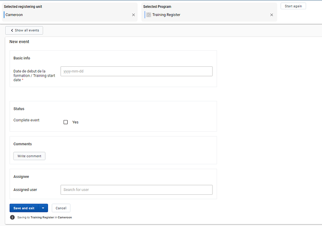Viewport: 322px width, 226px height.
Task: Click the New event heading
Action: pyautogui.click(x=20, y=42)
